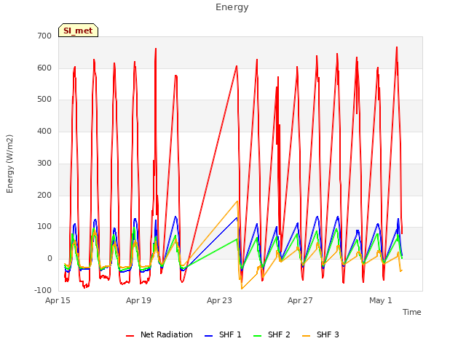
Task: Click the blue SHF 1 legend swatch
Action: pos(209,336)
